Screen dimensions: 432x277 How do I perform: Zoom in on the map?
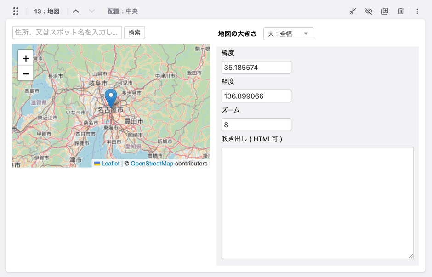[x=26, y=58]
